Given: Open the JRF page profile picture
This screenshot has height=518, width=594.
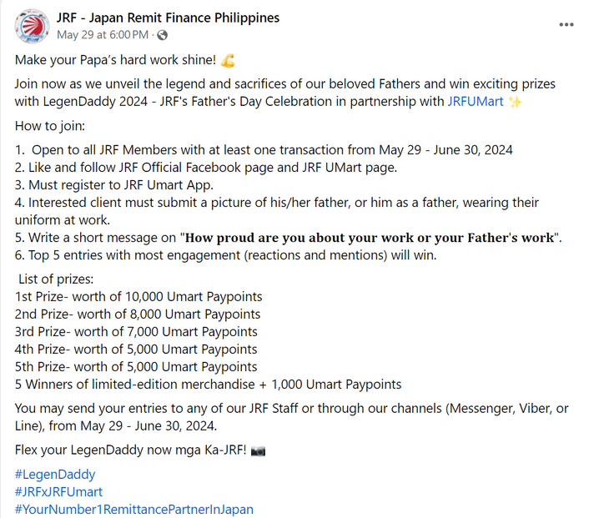Looking at the screenshot, I should (32, 27).
